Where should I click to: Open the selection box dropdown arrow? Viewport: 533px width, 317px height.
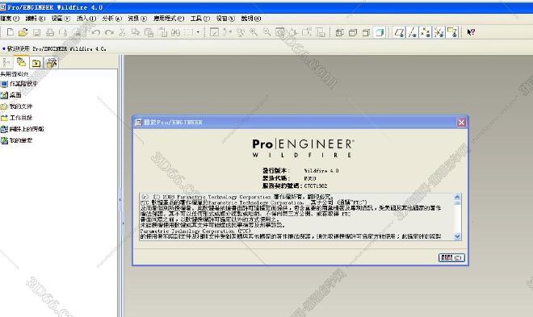click(198, 32)
